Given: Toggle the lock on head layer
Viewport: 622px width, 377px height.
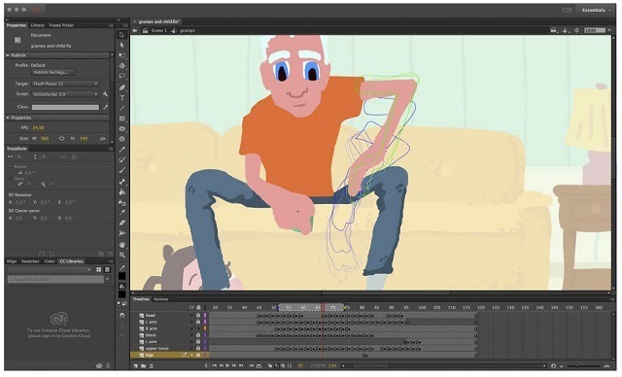Looking at the screenshot, I should [x=198, y=316].
